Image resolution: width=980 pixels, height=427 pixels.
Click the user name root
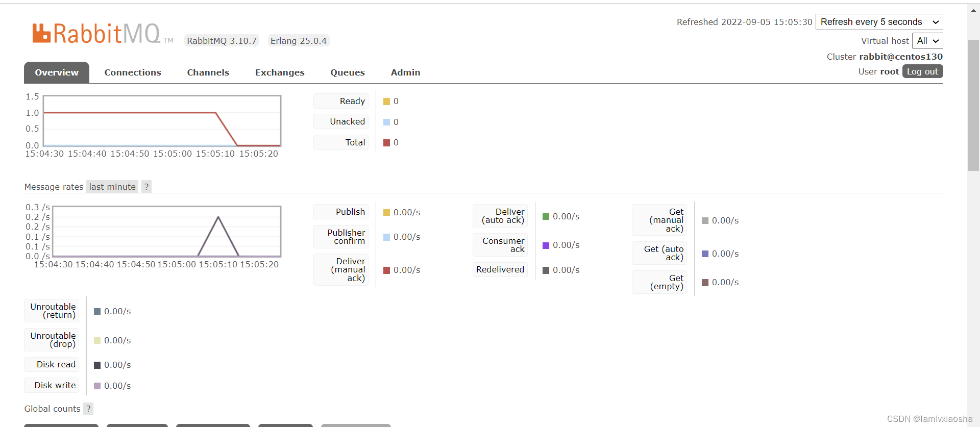[x=889, y=71]
